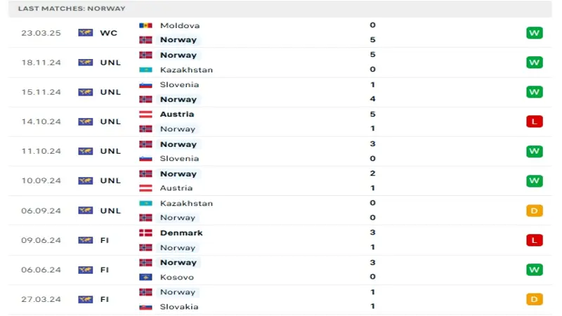Open the Kosovo team link
This screenshot has width=562, height=316.
(177, 277)
